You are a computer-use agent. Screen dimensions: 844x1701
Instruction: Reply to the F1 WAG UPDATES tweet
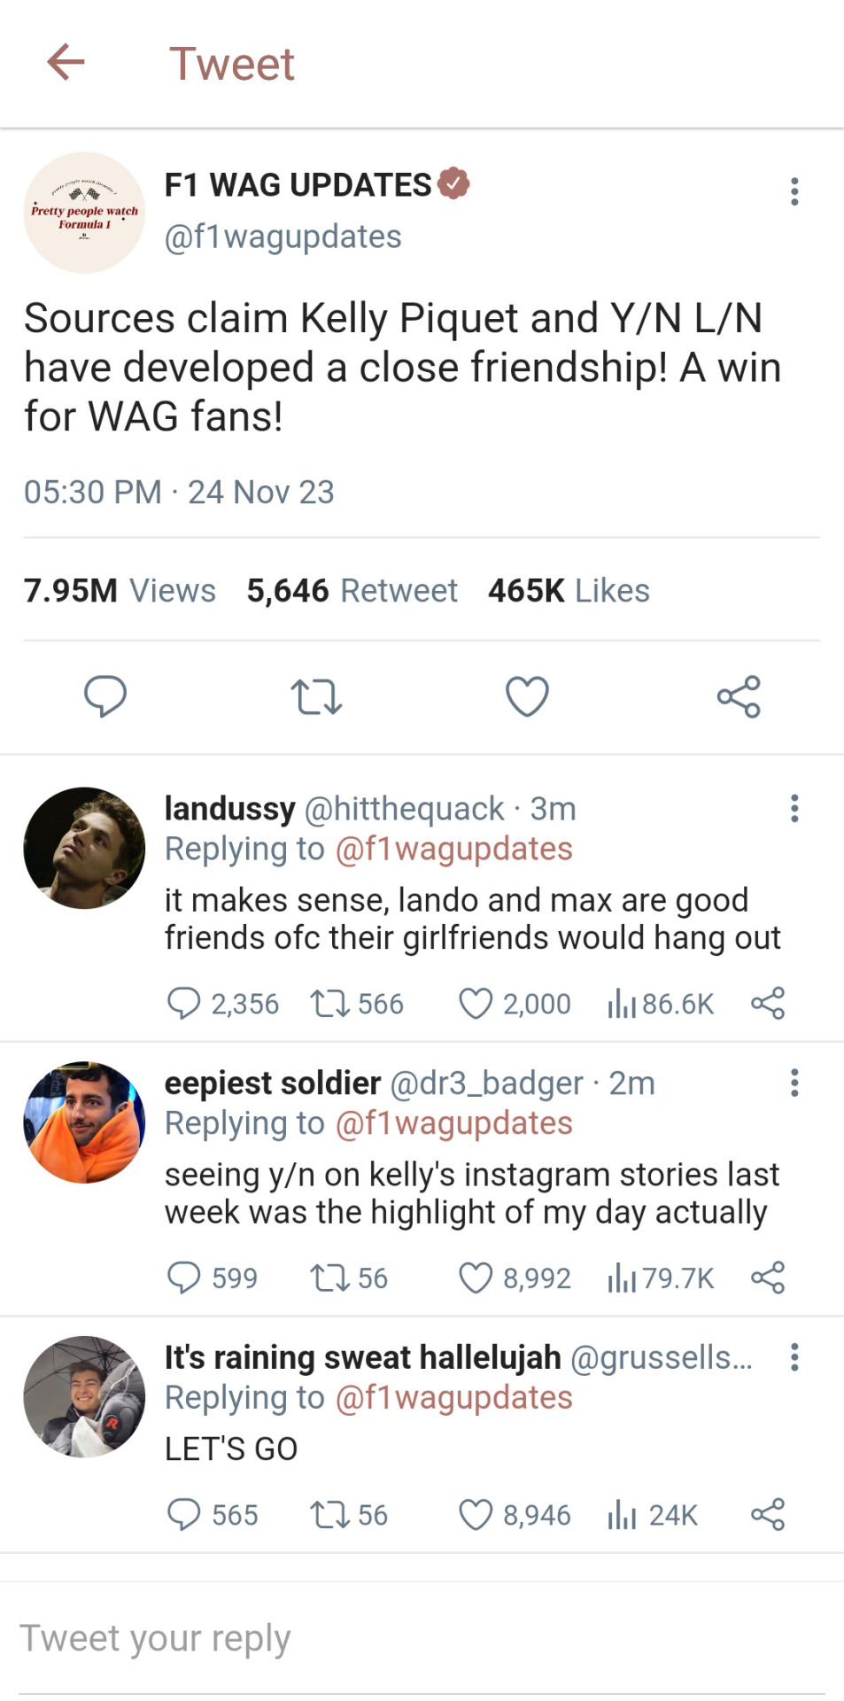pos(105,696)
